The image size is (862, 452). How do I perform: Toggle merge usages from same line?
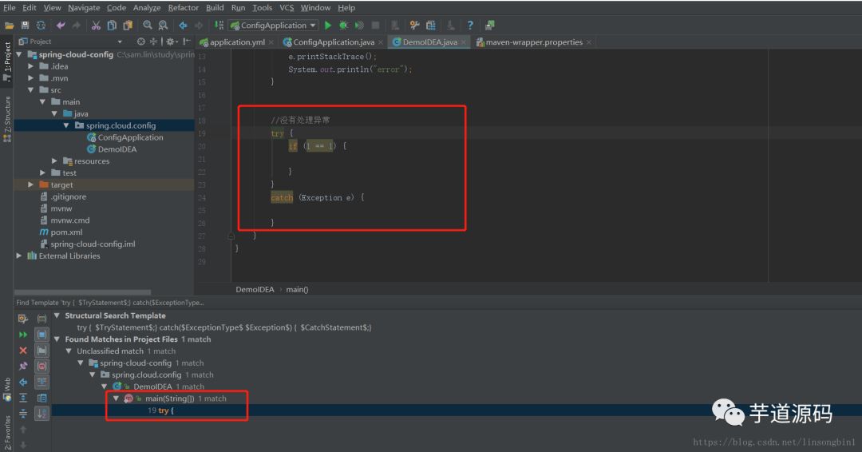[42, 383]
